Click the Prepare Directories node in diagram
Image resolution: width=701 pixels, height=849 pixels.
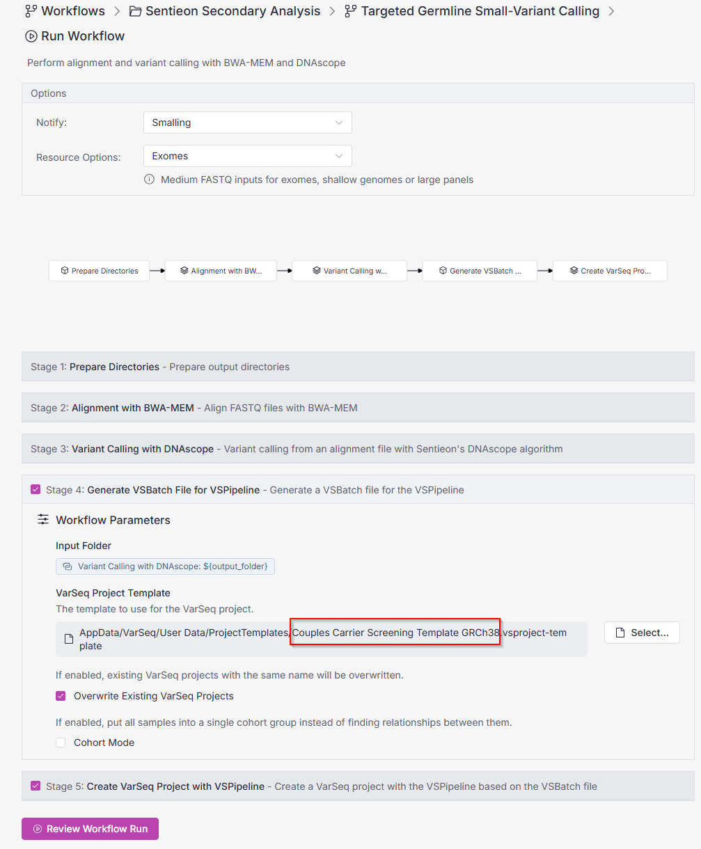pyautogui.click(x=99, y=271)
